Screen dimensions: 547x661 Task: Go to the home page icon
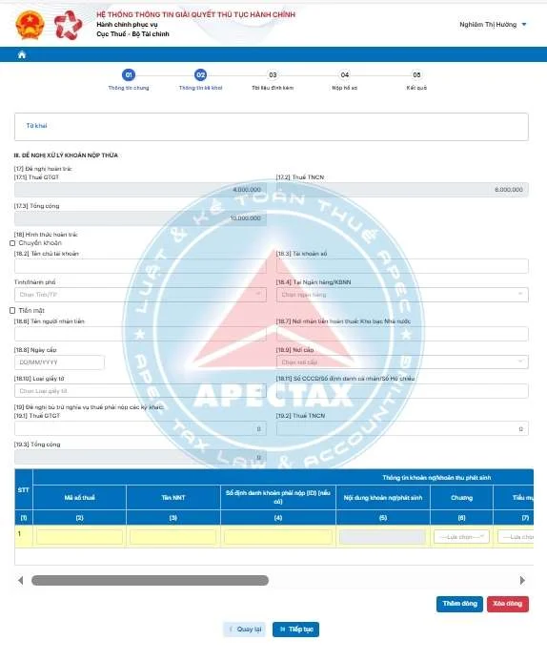[x=22, y=54]
